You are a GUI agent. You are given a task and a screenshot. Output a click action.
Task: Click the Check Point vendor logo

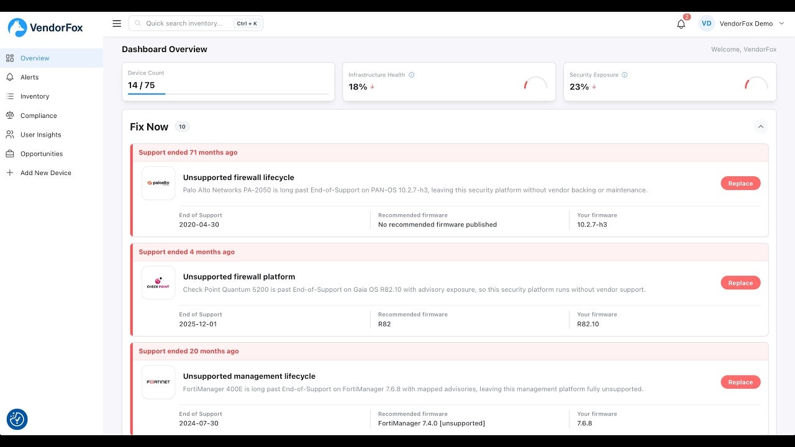(158, 282)
